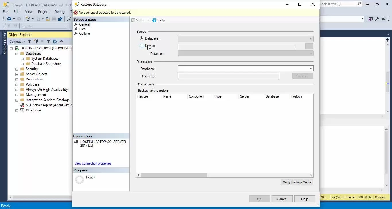Open the Script dropdown arrow
The image size is (392, 209).
[148, 20]
